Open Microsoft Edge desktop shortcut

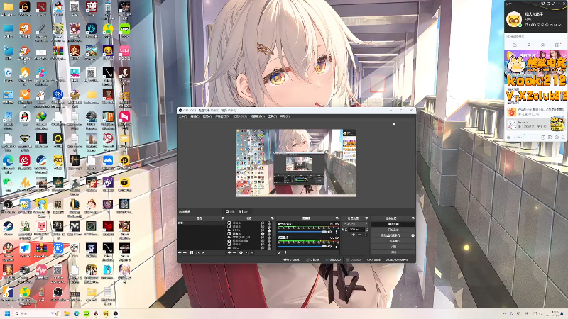click(8, 162)
